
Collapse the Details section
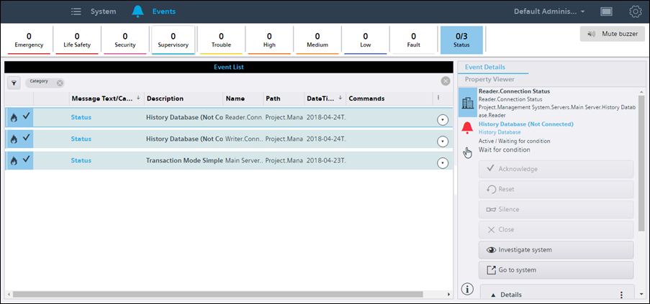point(494,294)
